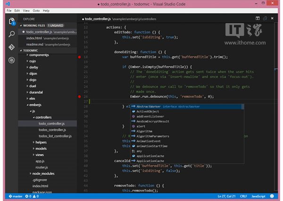Open the Help menu

click(46, 11)
